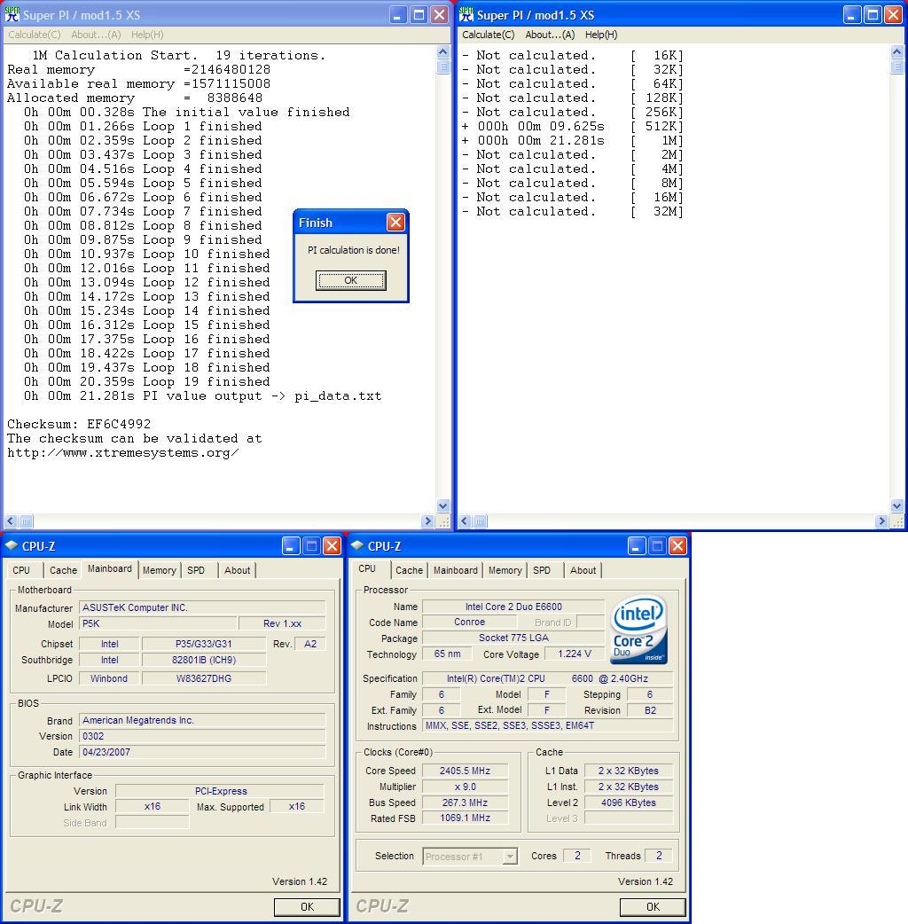The image size is (908, 924).
Task: Click scroll-up arrow in left Super PI window
Action: 443,51
